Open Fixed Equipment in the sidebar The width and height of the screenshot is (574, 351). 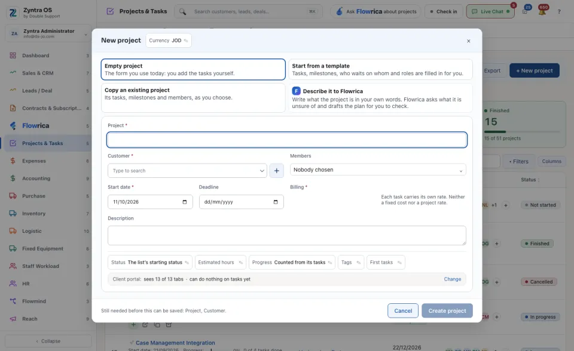click(x=48, y=248)
